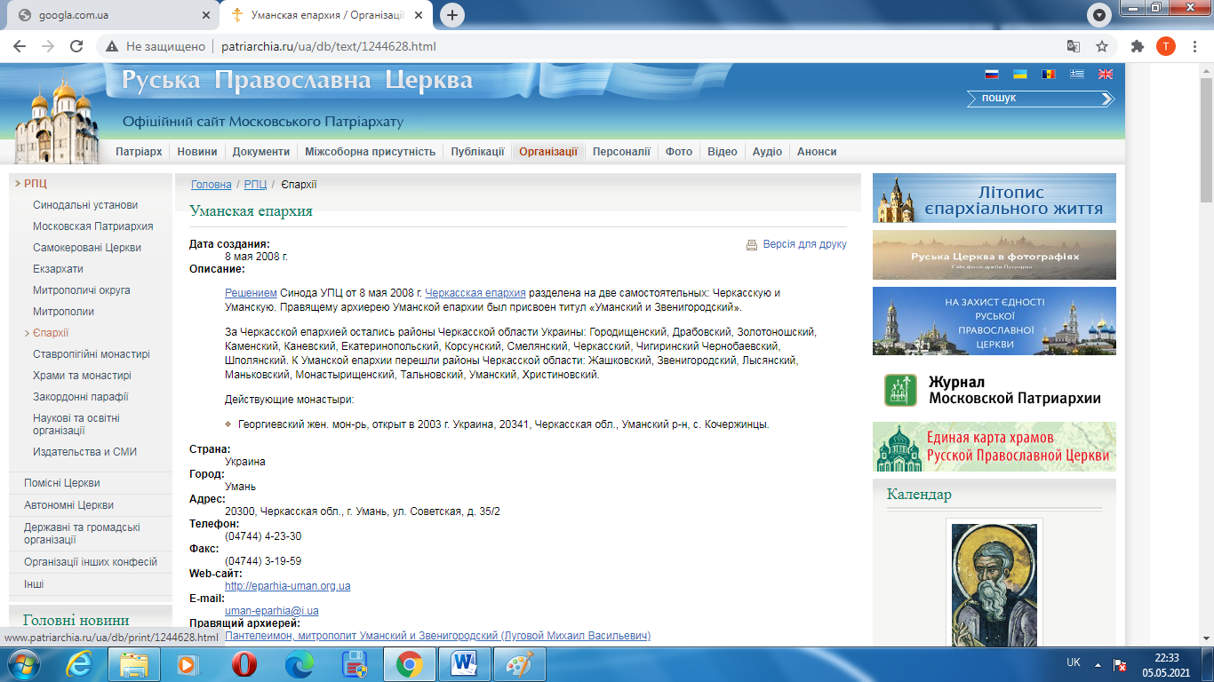
Task: Open Синодальні установи in sidebar
Action: [85, 205]
